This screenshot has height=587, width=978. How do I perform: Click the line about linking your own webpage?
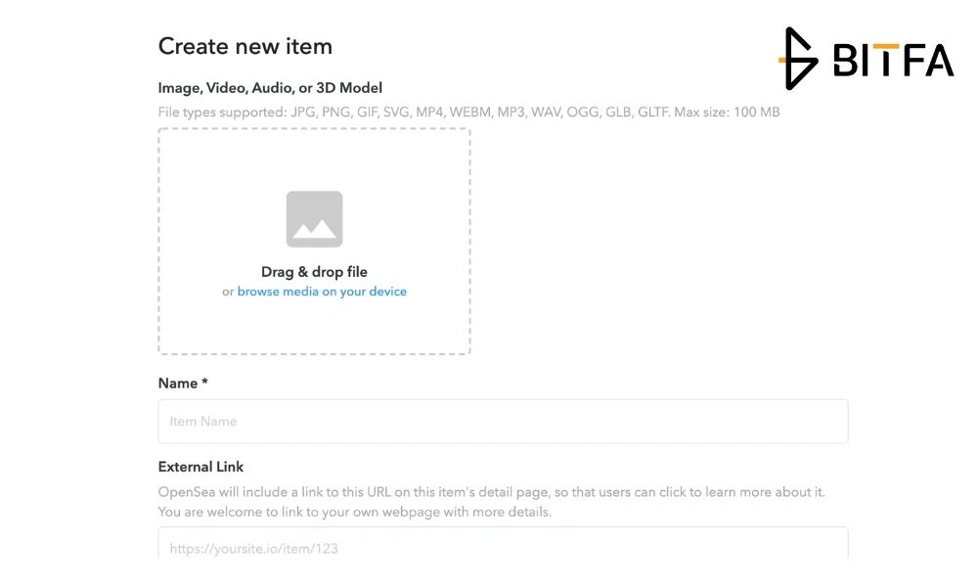[355, 512]
